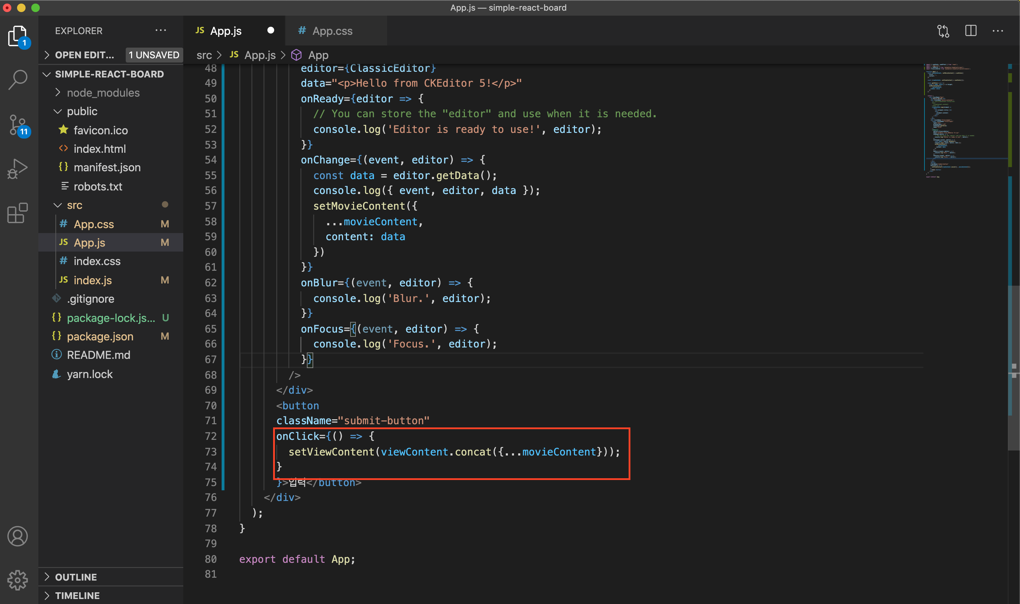This screenshot has width=1020, height=604.
Task: Collapse the public folder
Action: (x=82, y=112)
